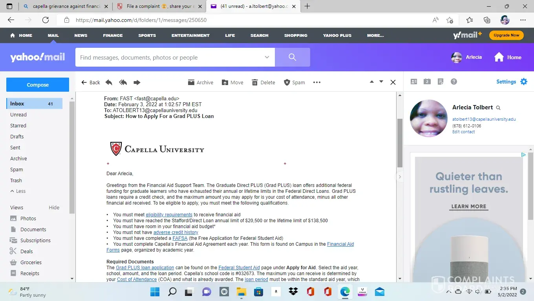Collapse folder list with Less
Screen dimensions: 534x301
[x=18, y=191]
